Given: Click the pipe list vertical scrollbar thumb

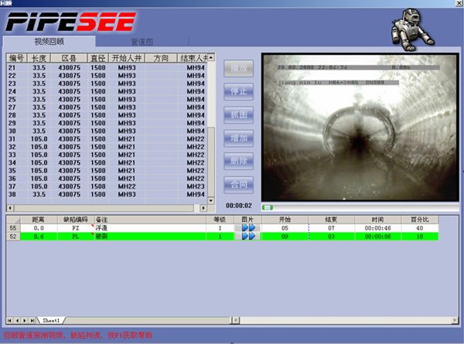Looking at the screenshot, I should [211, 162].
